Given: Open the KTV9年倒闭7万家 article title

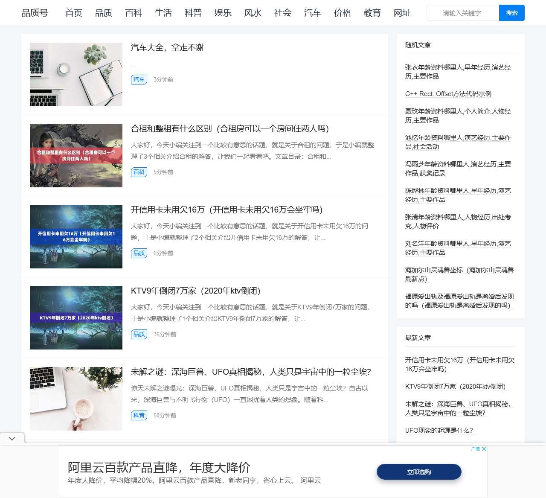Looking at the screenshot, I should click(x=195, y=291).
